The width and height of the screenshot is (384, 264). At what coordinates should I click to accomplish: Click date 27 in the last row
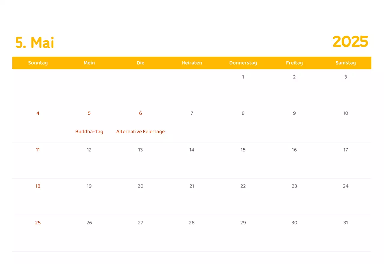point(140,223)
